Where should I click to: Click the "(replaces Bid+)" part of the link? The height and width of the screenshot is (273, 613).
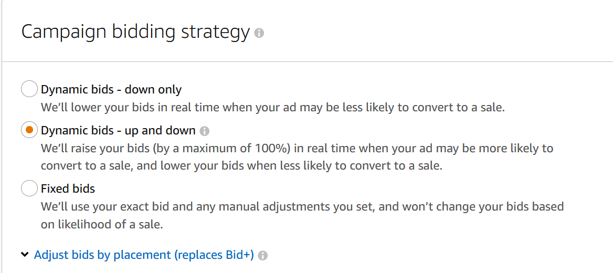(x=214, y=255)
